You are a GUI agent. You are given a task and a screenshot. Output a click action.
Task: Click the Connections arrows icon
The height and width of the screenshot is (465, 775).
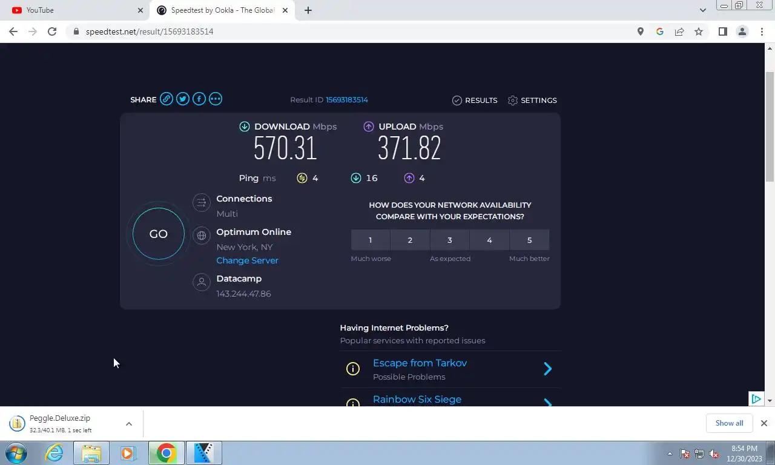click(x=202, y=203)
